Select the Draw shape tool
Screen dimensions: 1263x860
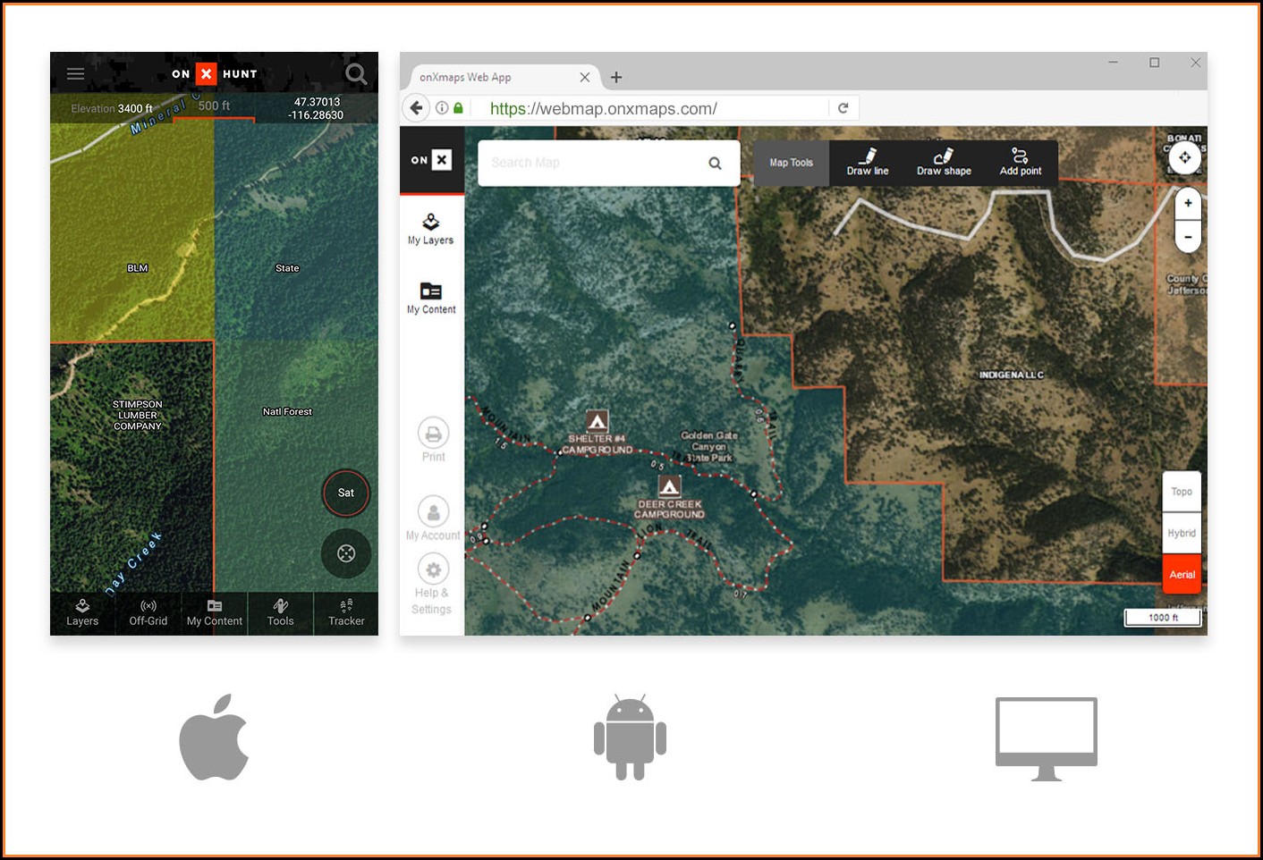pyautogui.click(x=944, y=163)
